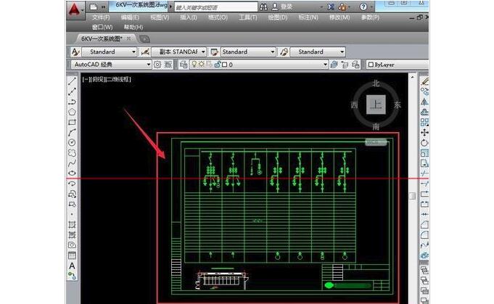494x304 pixels.
Task: Expand the quick access toolbar overflow arrows
Action: coord(103,7)
